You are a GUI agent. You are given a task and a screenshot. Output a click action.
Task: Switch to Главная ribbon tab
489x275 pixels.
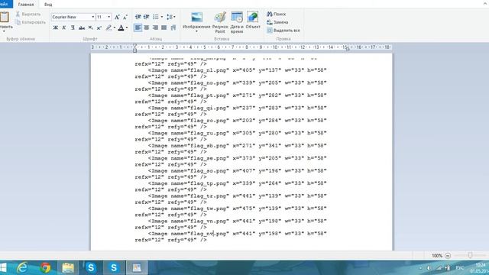click(26, 5)
